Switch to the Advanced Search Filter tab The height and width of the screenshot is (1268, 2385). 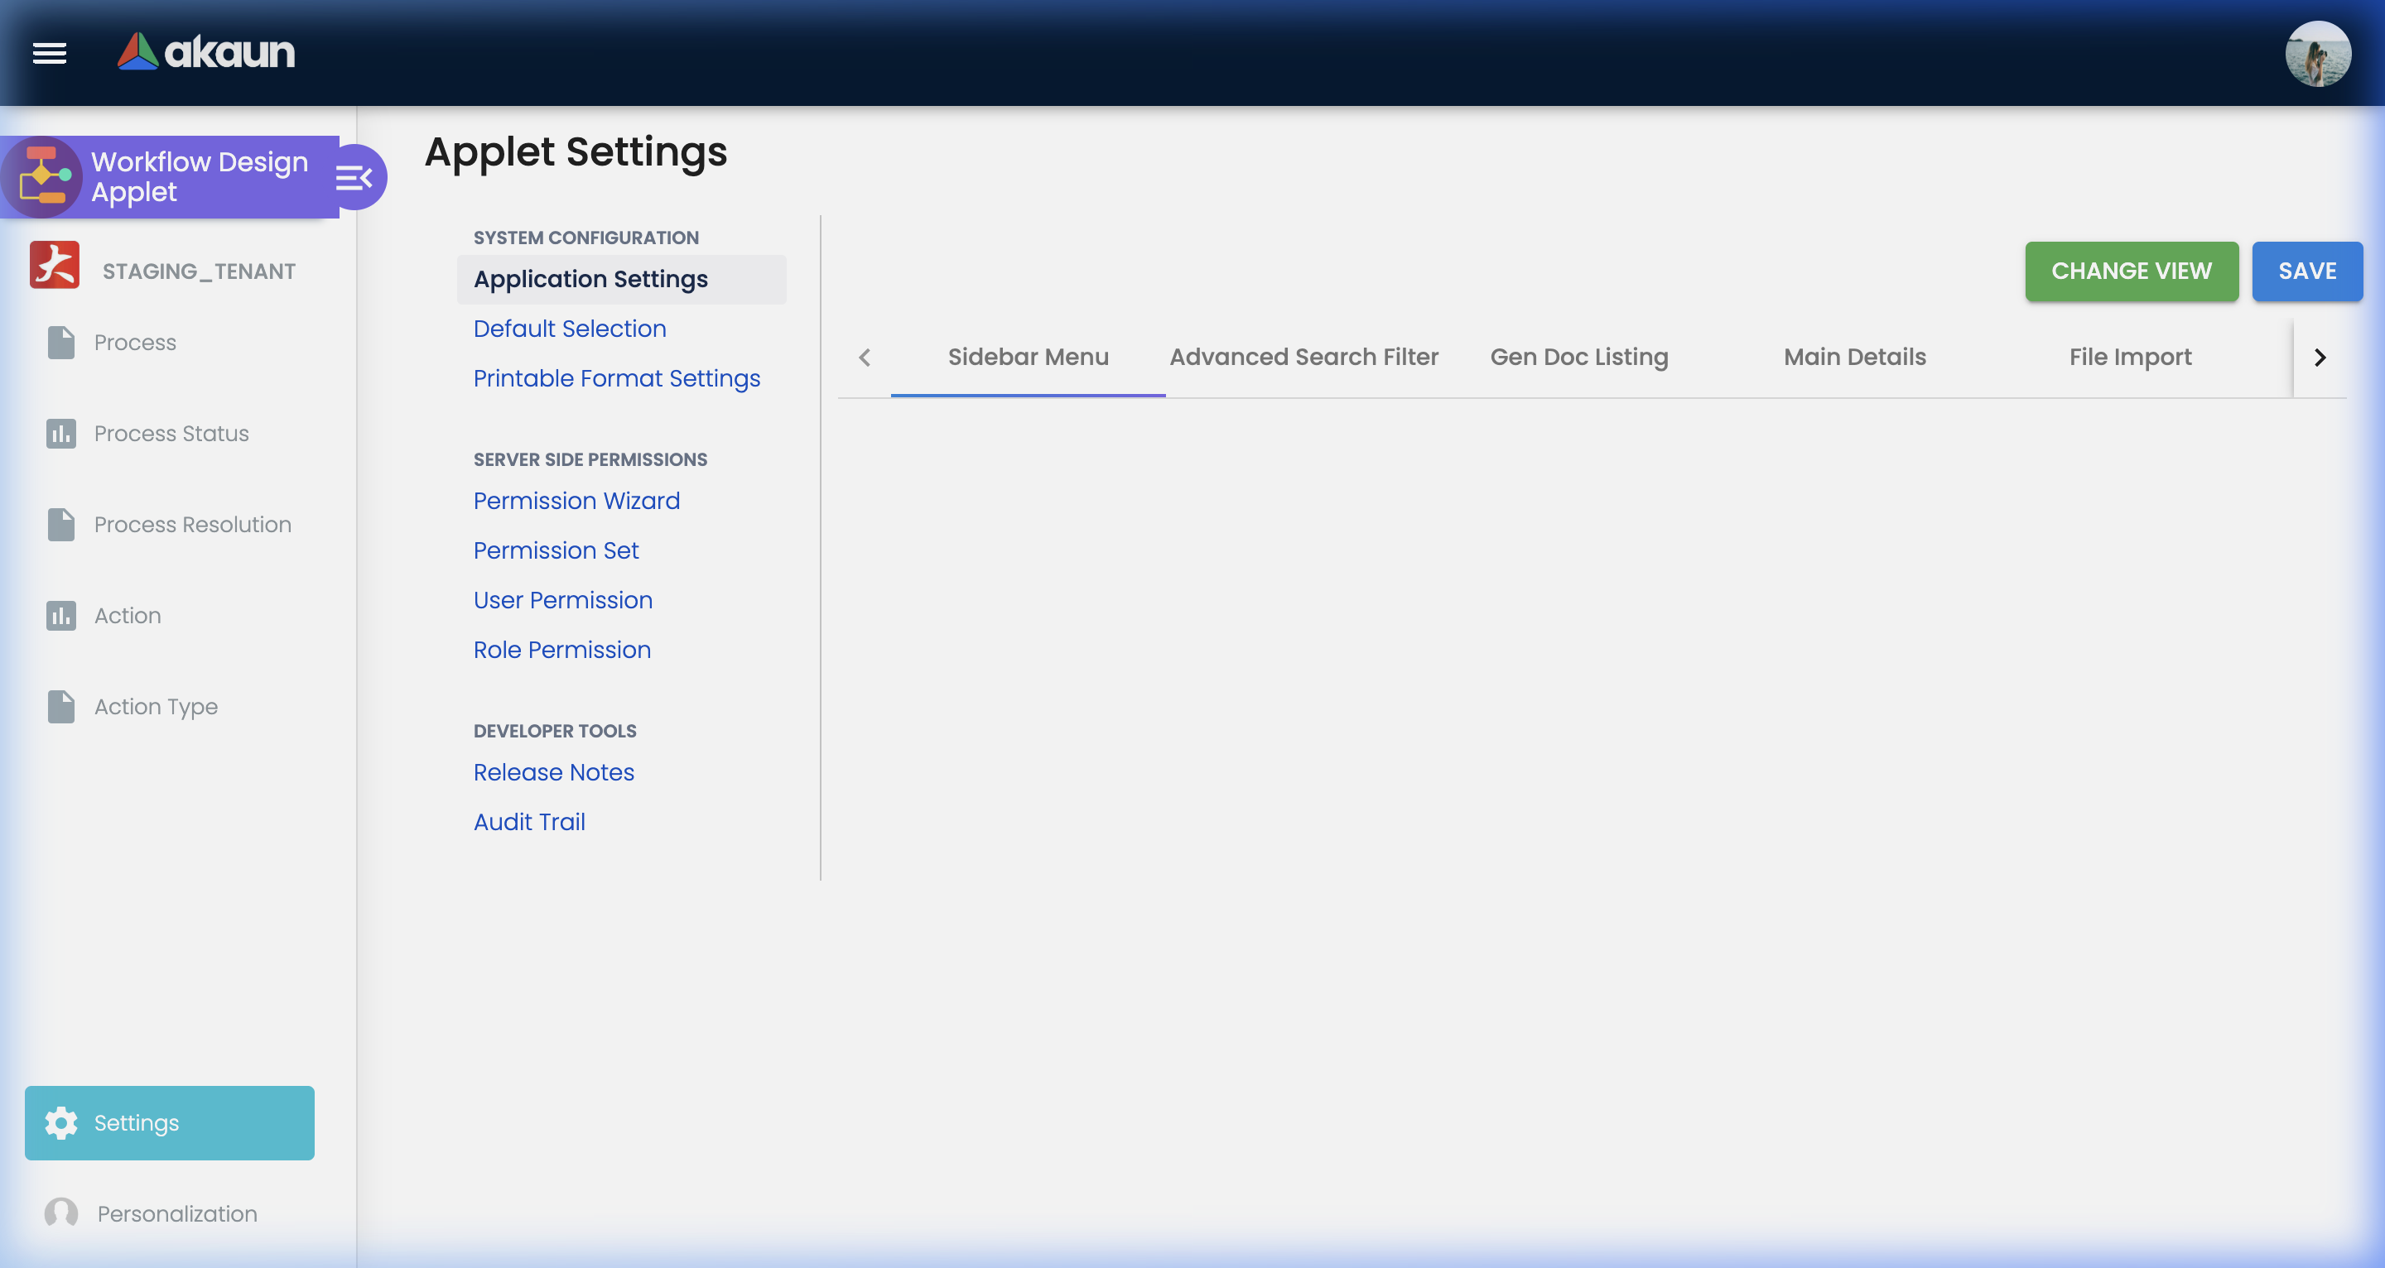click(1303, 358)
